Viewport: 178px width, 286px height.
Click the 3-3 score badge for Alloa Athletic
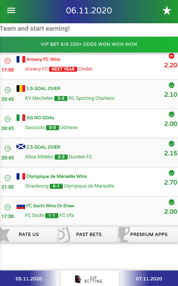pos(61,157)
